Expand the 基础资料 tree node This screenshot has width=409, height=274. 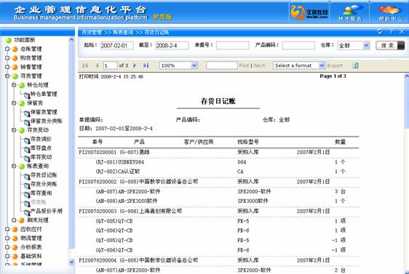point(7,257)
